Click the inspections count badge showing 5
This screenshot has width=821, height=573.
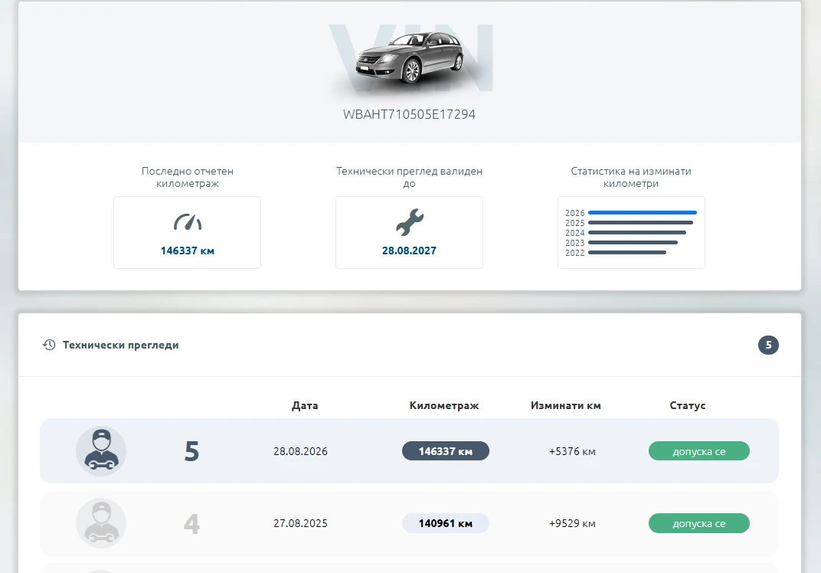pyautogui.click(x=768, y=345)
